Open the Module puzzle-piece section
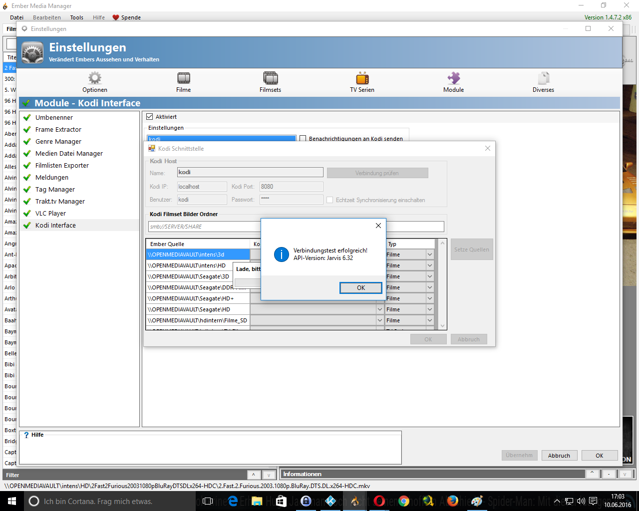The width and height of the screenshot is (639, 511). 453,82
